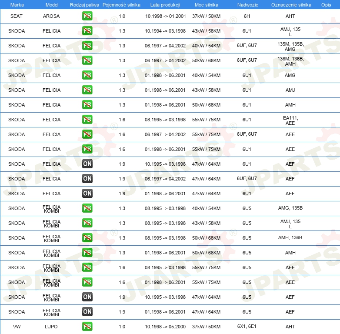Click the SEAT brand cell
The height and width of the screenshot is (334, 340).
click(16, 16)
